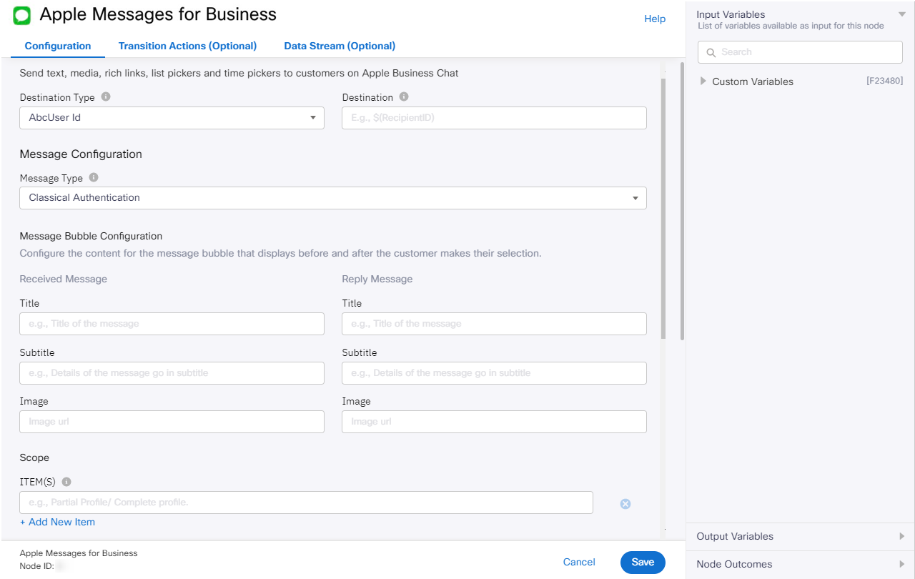Viewport: 915px width, 579px height.
Task: Click the Received Message Image url field
Action: (x=172, y=422)
